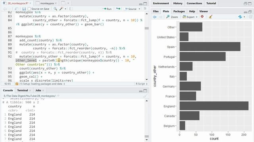This screenshot has width=254, height=142.
Task: Click the editor scroll down arrow
Action: pos(146,80)
